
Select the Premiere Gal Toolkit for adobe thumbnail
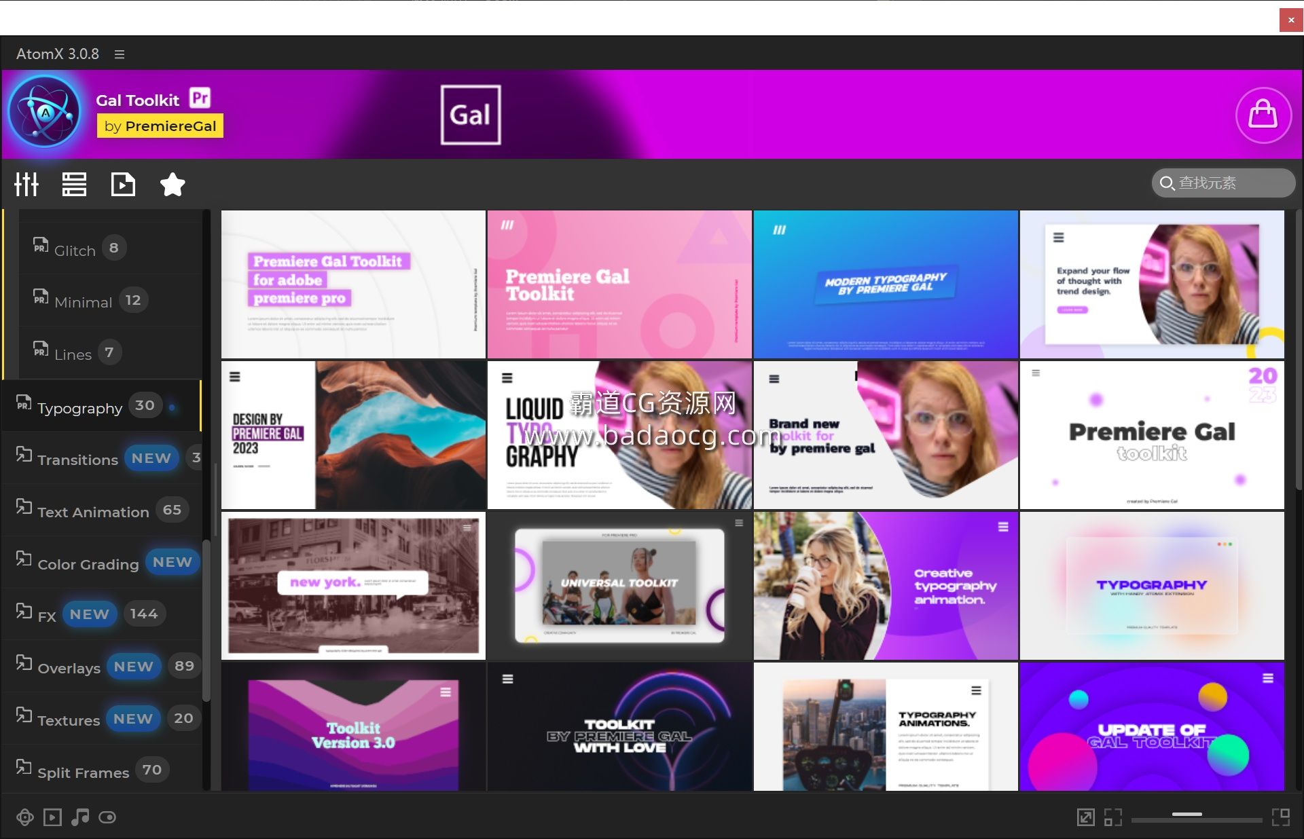pos(353,284)
